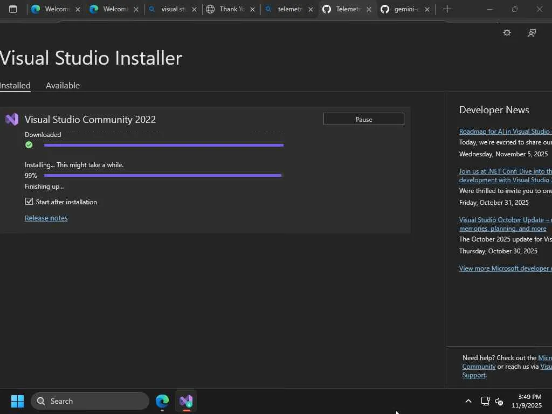The width and height of the screenshot is (552, 414).
Task: Click the send feedback icon in installer header
Action: (x=532, y=33)
